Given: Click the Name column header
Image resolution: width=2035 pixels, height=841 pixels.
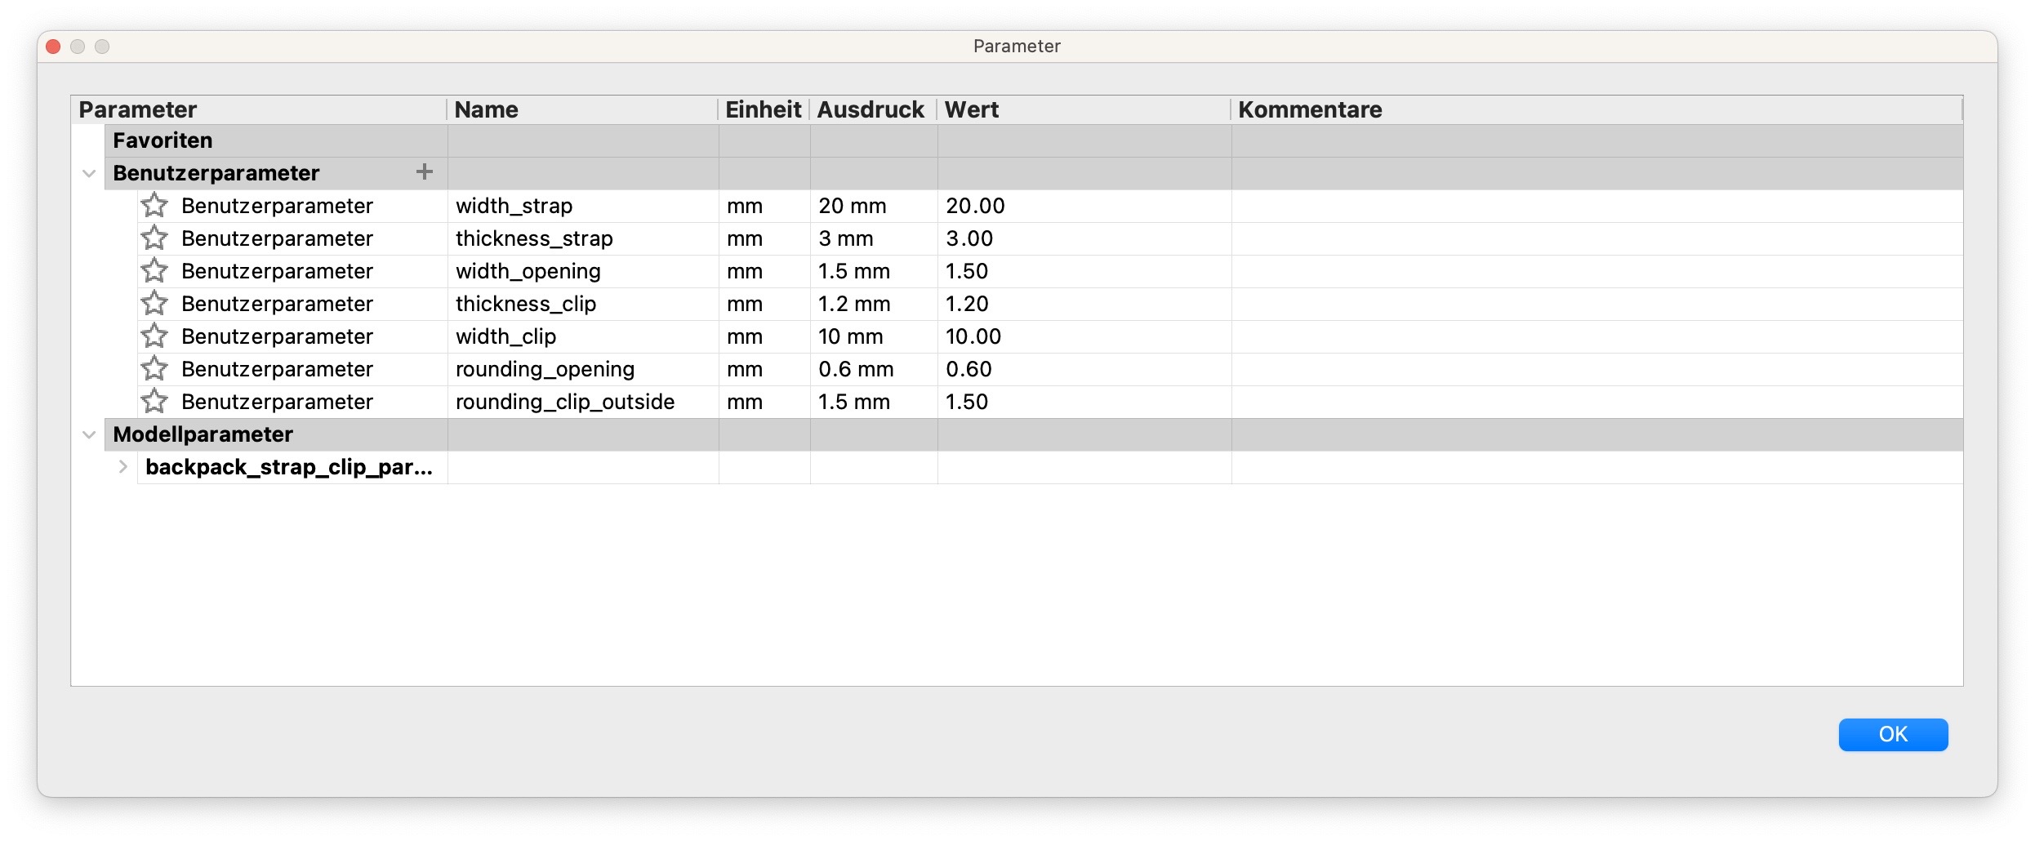Looking at the screenshot, I should coord(582,109).
